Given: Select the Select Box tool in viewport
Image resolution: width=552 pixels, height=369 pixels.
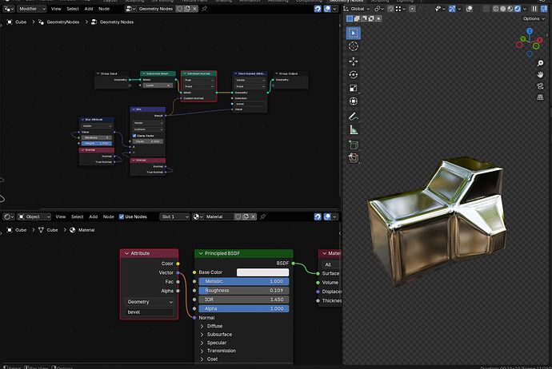Looking at the screenshot, I should pyautogui.click(x=353, y=33).
